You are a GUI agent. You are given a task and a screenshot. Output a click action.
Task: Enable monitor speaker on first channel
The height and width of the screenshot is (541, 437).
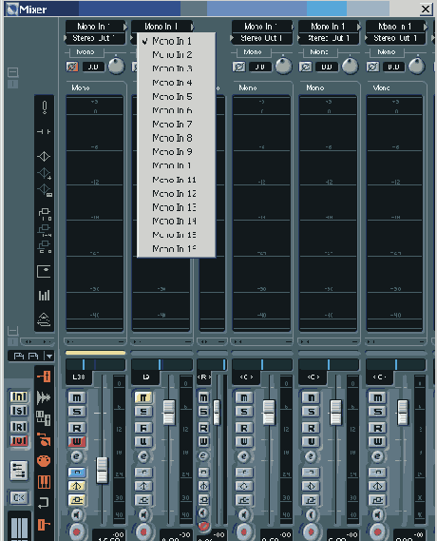point(77,515)
